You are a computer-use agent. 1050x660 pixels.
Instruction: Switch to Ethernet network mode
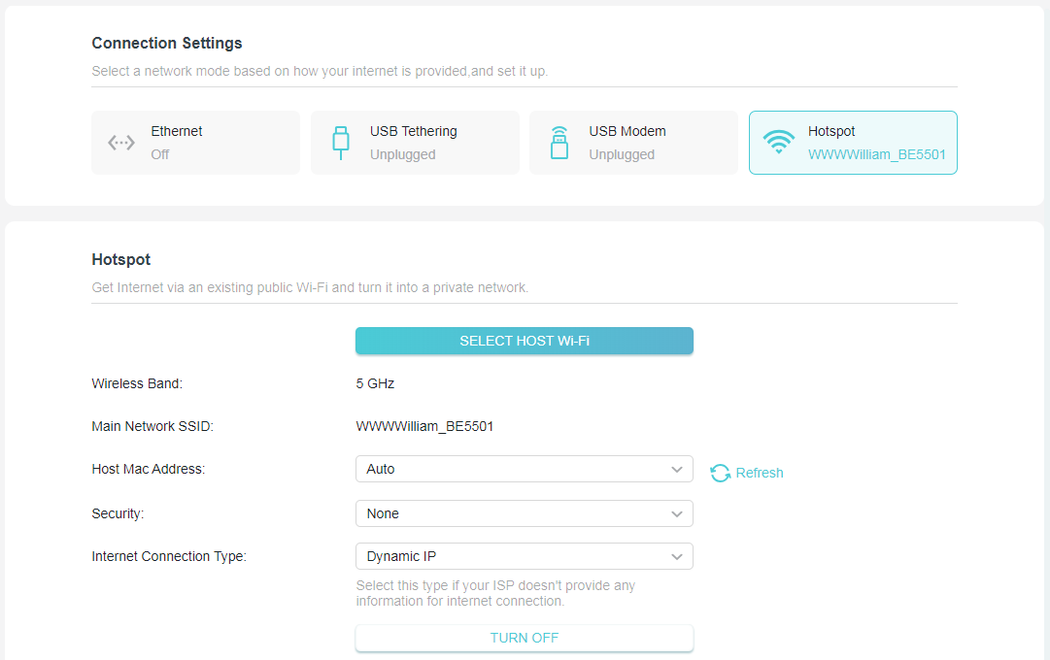tap(177, 131)
